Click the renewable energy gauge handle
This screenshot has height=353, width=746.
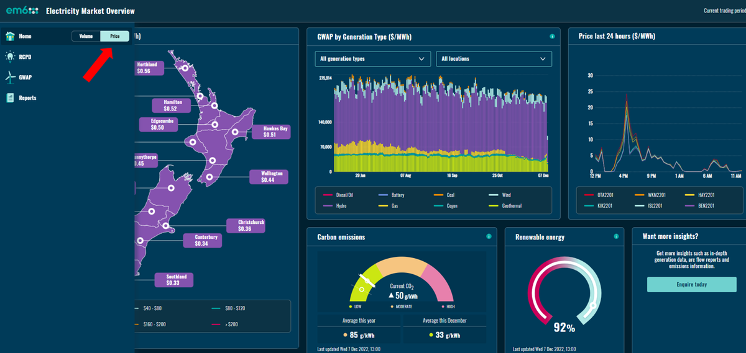point(593,305)
